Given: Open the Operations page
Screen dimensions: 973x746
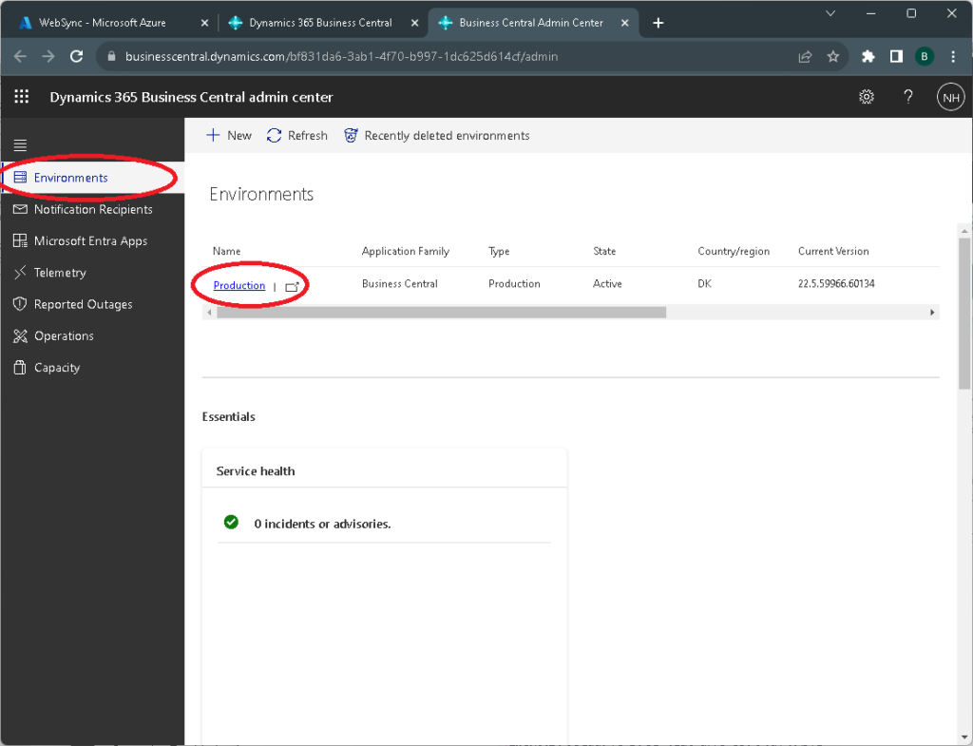Looking at the screenshot, I should coord(64,335).
